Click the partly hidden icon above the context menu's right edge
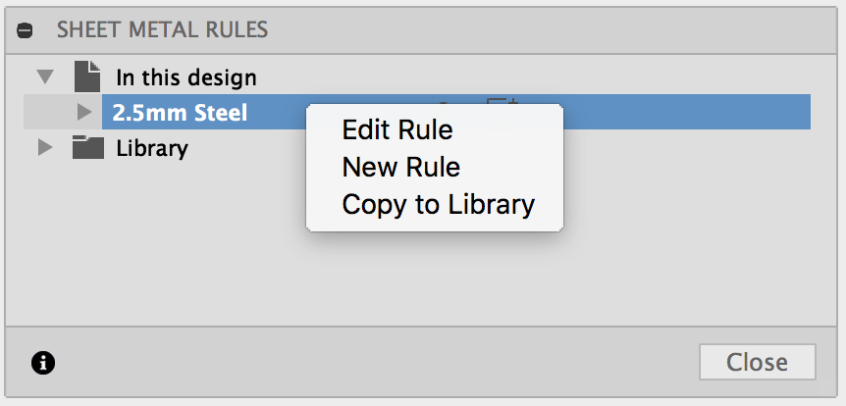Screen dimensions: 846x406 pos(501,100)
